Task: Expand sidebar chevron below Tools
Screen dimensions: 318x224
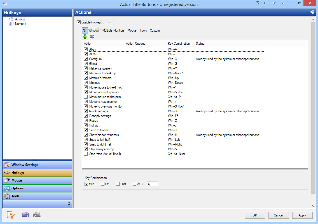Action: tap(69, 204)
